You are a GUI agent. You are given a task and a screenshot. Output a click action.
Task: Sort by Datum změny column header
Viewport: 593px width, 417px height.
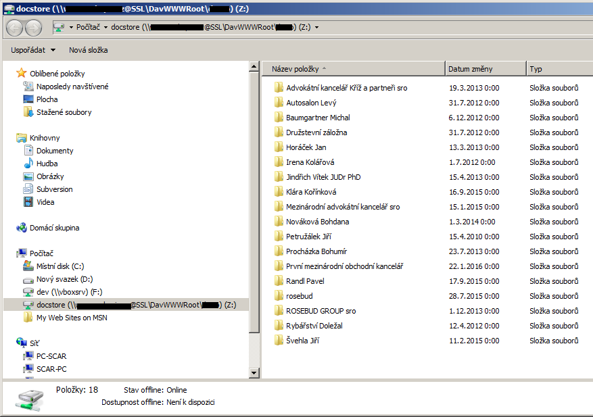tap(470, 69)
